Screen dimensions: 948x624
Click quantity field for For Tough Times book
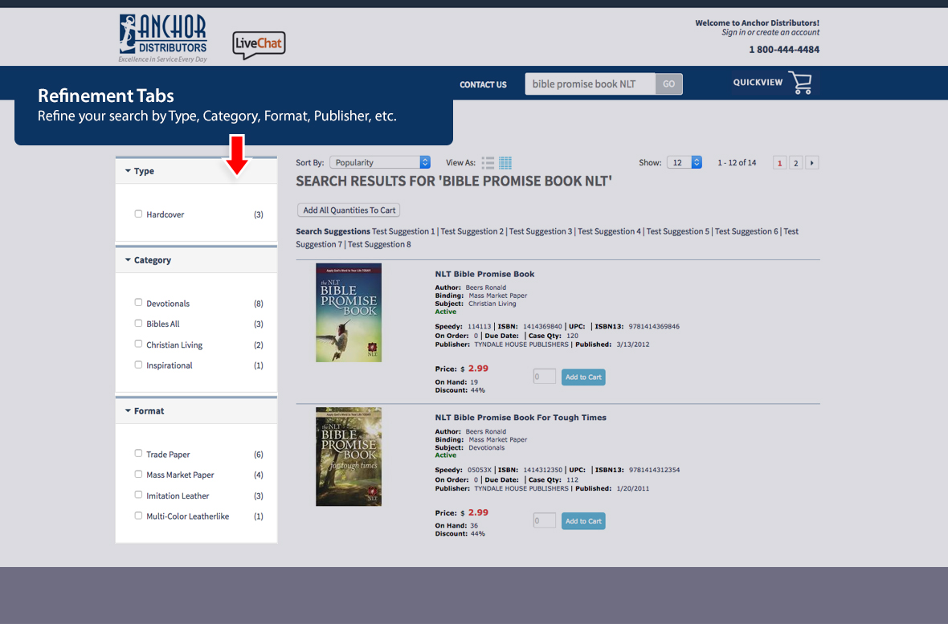[544, 520]
